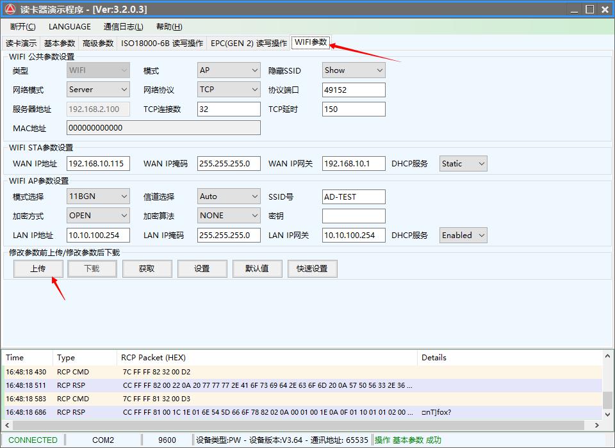Expand the 模式 AP dropdown
The image size is (615, 448).
tap(229, 70)
